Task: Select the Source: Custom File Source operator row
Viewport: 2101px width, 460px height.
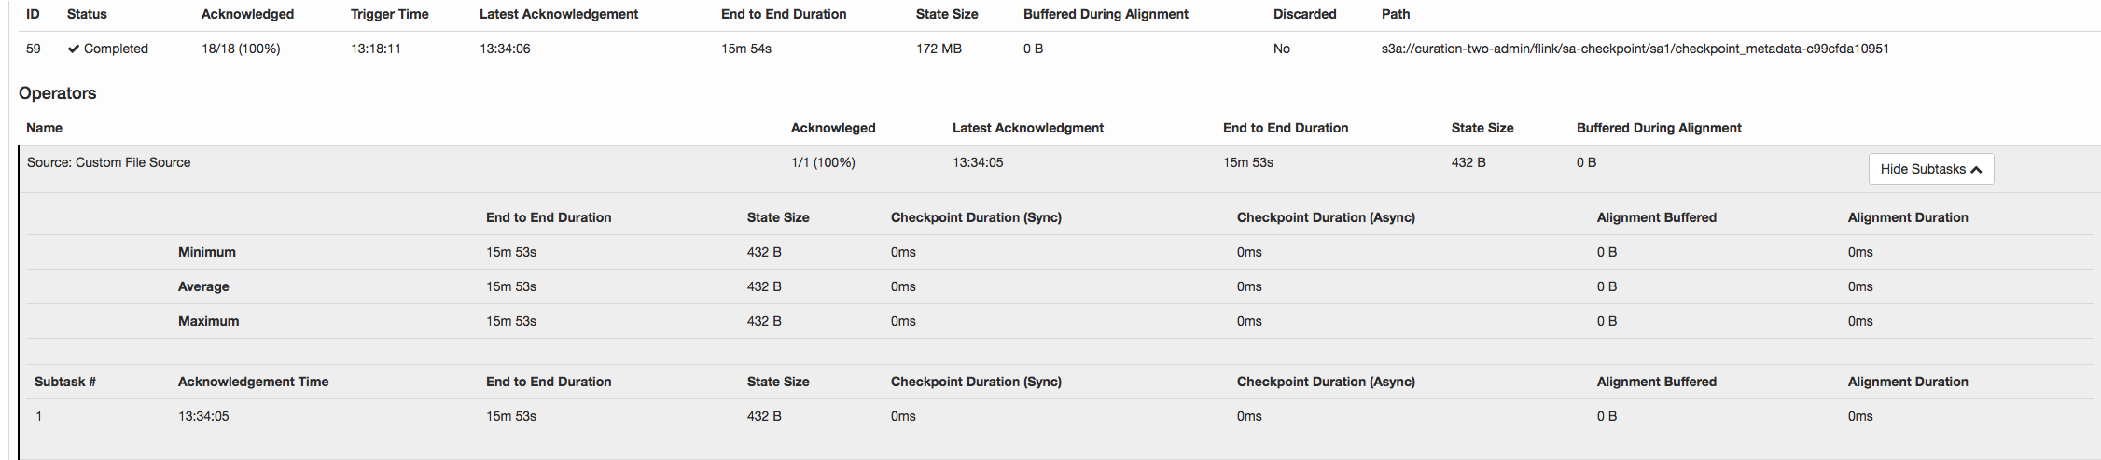Action: click(109, 162)
